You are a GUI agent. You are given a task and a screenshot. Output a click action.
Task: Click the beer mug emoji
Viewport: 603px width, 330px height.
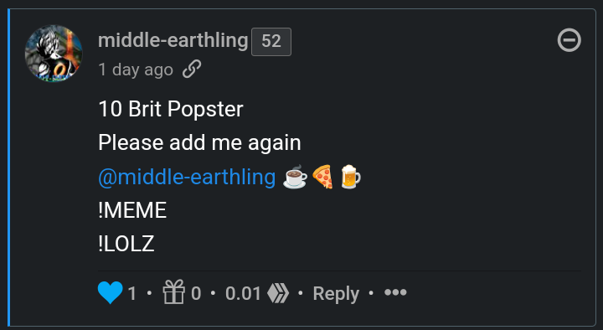point(351,177)
